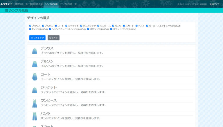
Task: Click the company name in the header
Action: [x=192, y=4]
